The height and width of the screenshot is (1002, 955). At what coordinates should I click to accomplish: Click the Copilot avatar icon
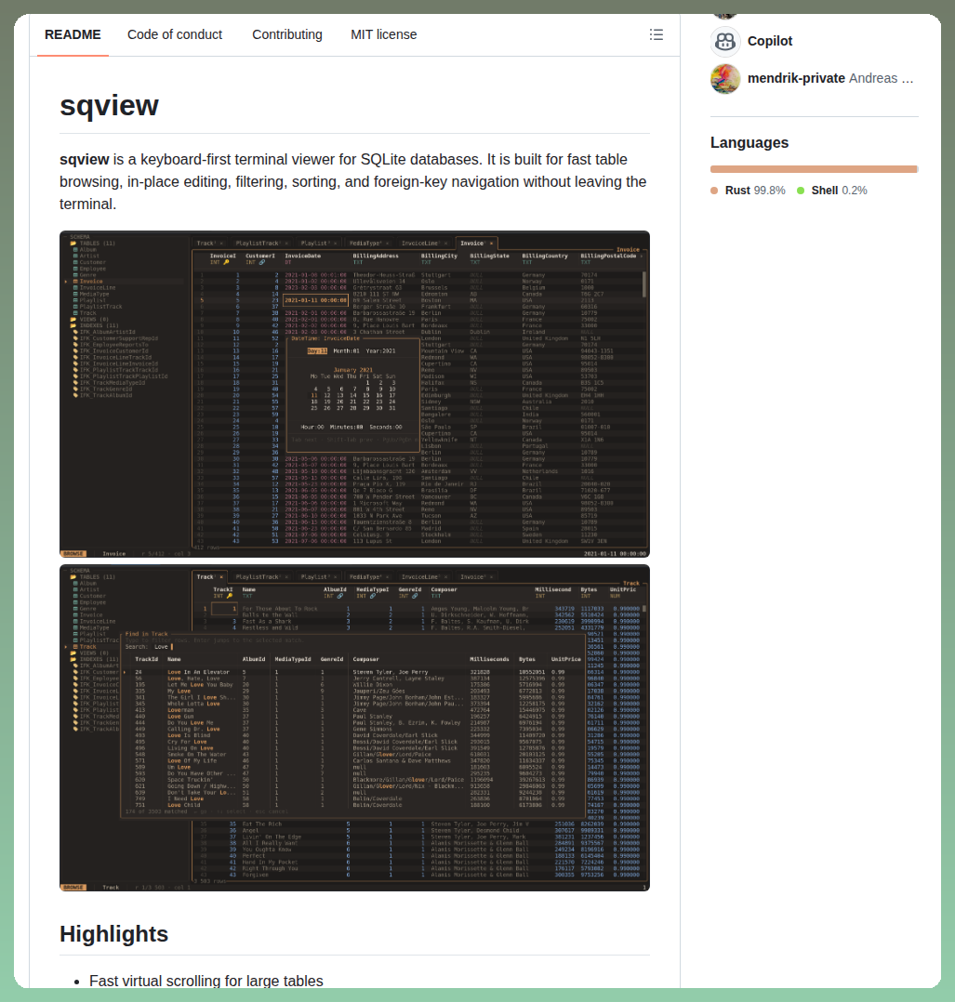pyautogui.click(x=725, y=42)
